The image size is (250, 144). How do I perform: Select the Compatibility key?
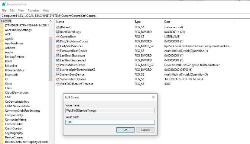(x=14, y=115)
